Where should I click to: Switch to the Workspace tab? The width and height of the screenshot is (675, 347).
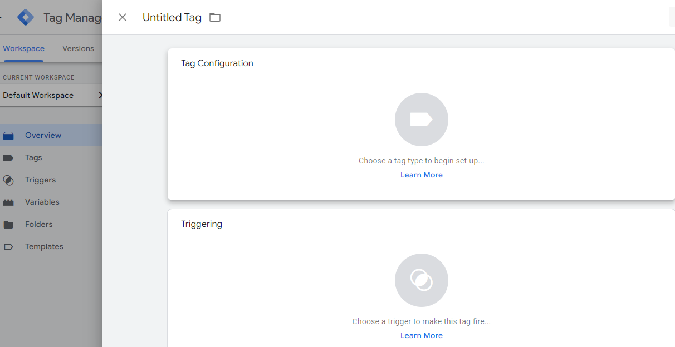click(x=23, y=48)
